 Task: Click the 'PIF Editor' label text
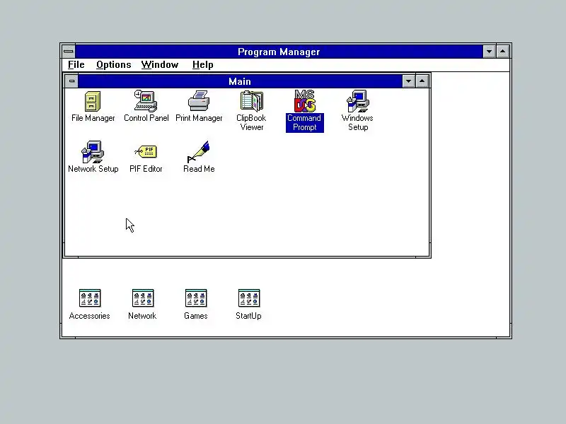146,169
